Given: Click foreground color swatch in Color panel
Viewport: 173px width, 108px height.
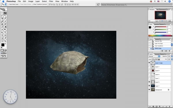Looking at the screenshot, I should click(x=150, y=27).
